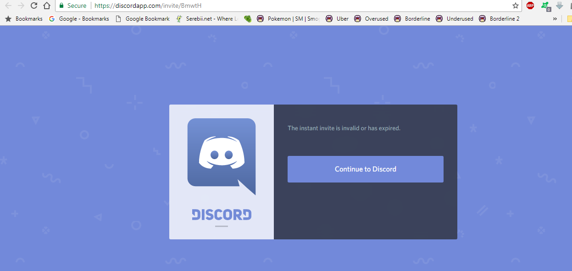Bookmark this page with the star icon
Screen dimensions: 572x271
(516, 6)
